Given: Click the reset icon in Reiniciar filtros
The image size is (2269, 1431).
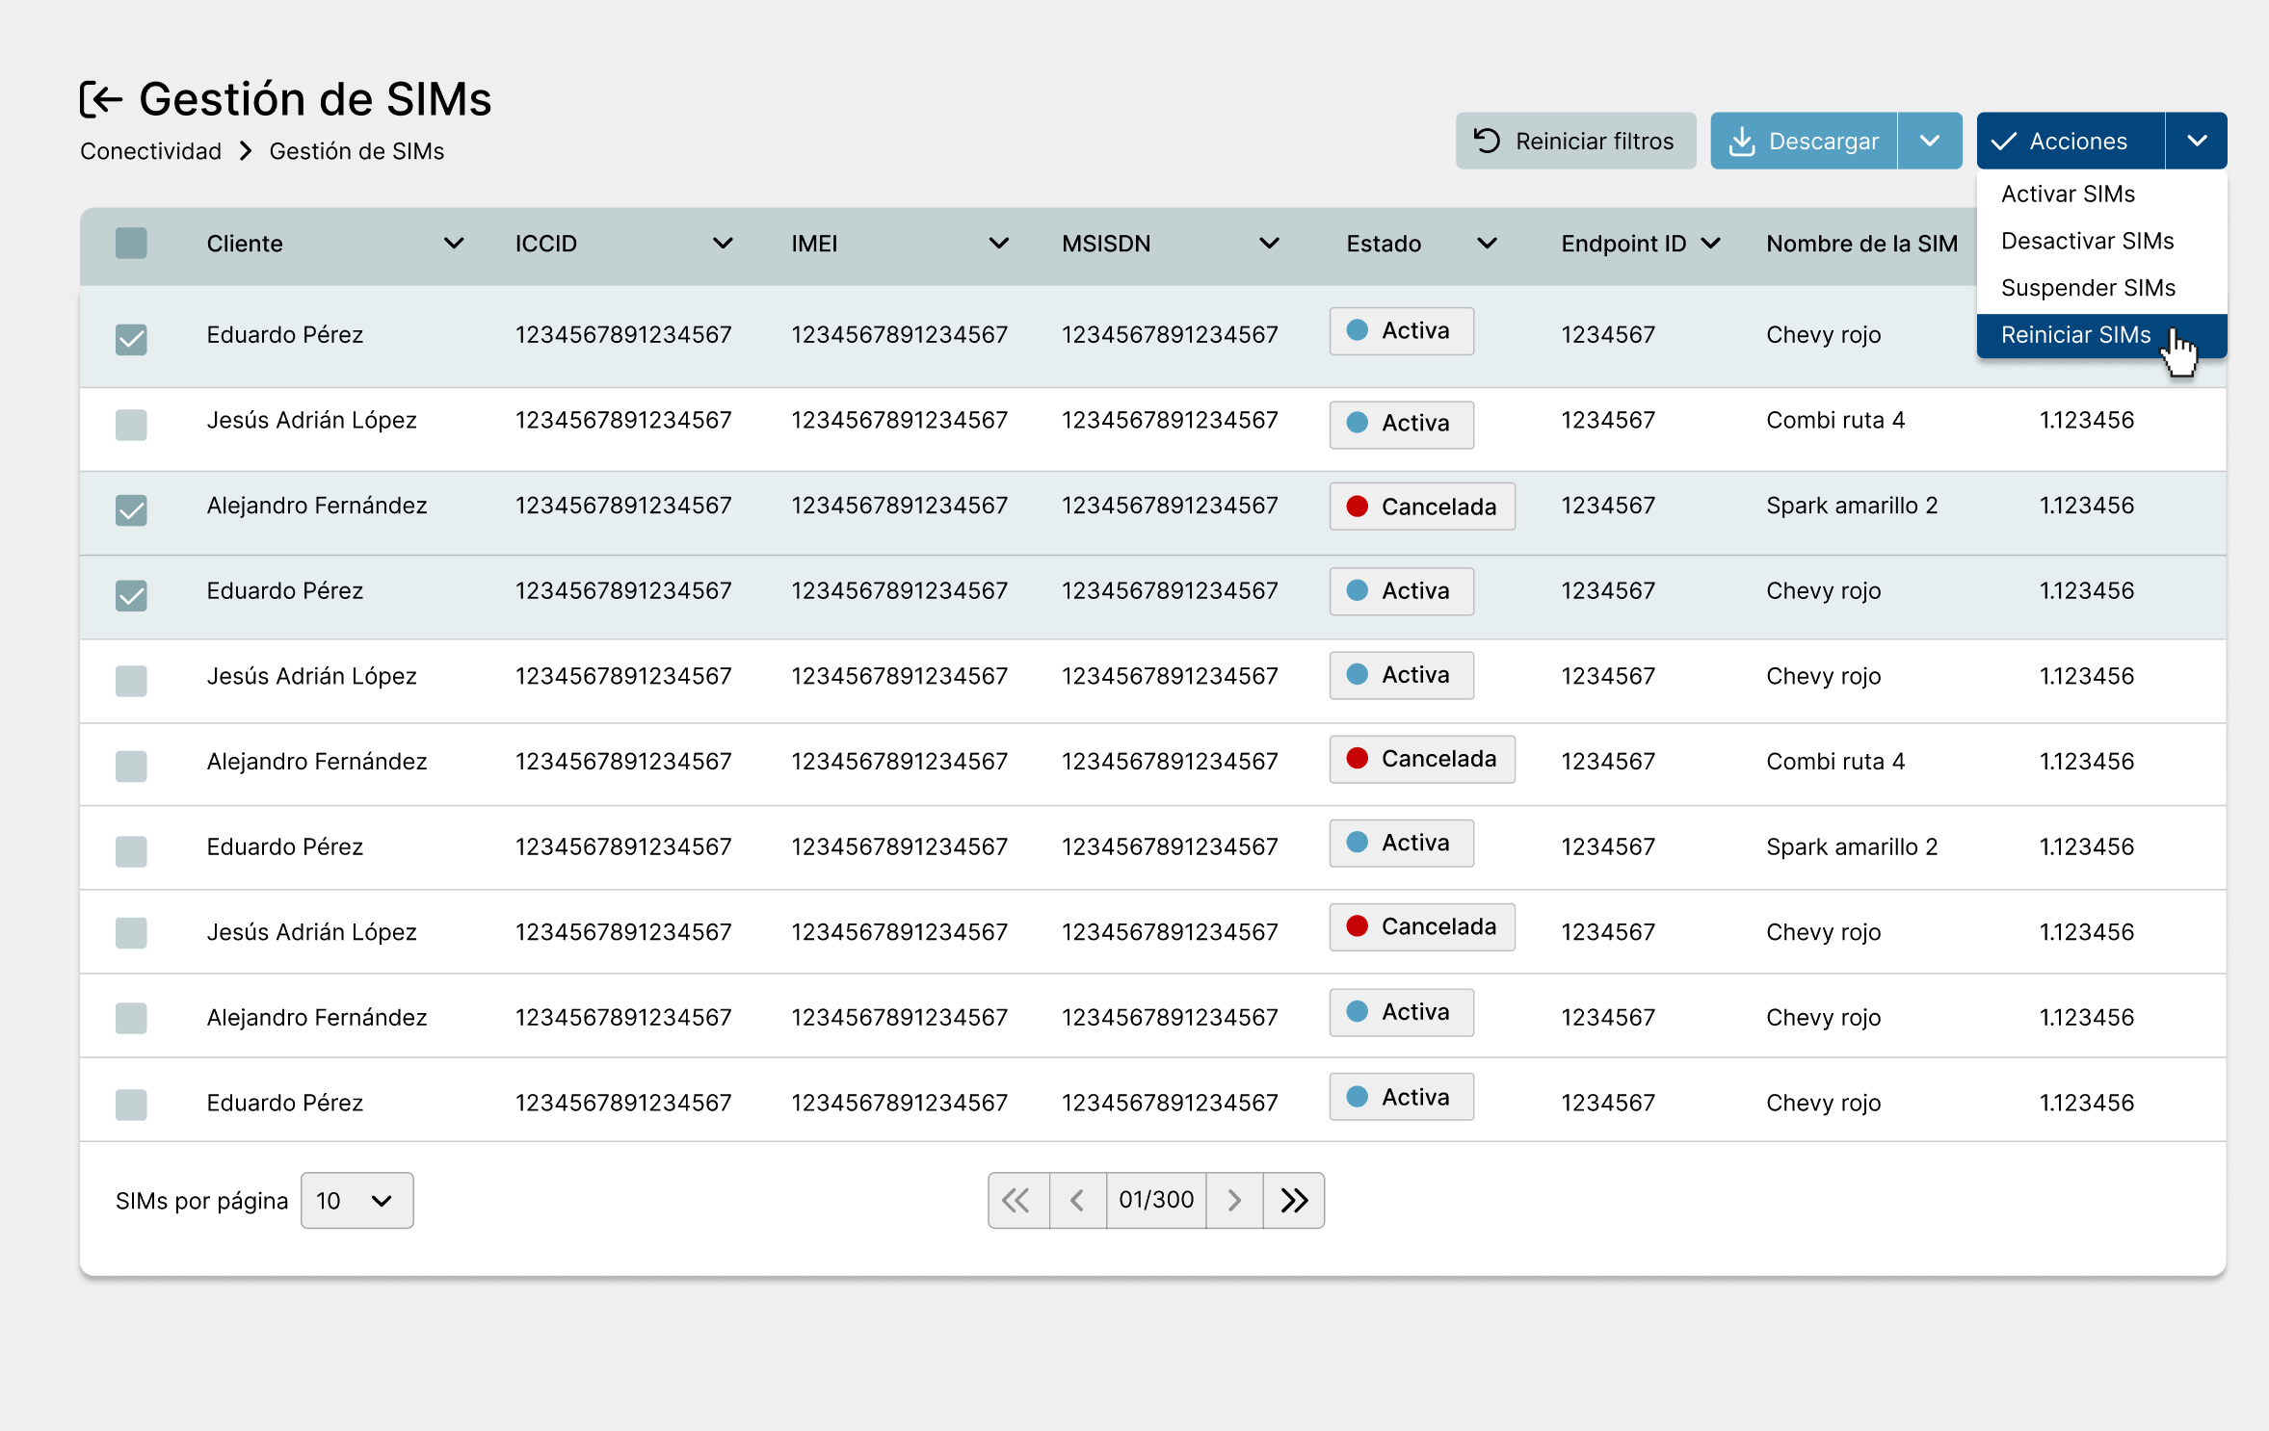Looking at the screenshot, I should pos(1487,142).
